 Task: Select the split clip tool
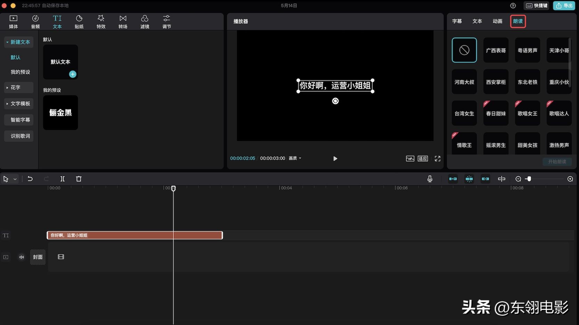pos(63,179)
